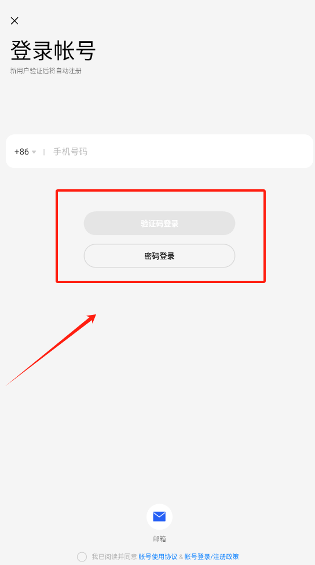
Task: Expand the small triangle beside +86
Action: [x=34, y=152]
